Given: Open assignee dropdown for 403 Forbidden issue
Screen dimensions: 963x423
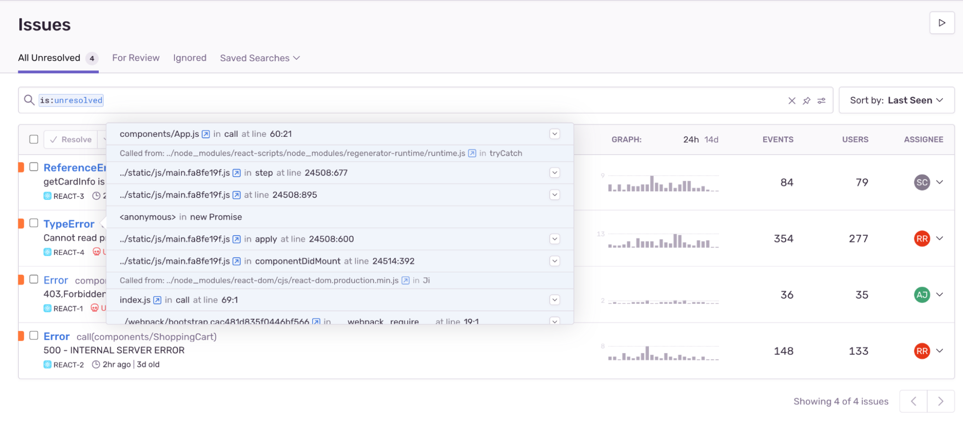Looking at the screenshot, I should pyautogui.click(x=939, y=295).
